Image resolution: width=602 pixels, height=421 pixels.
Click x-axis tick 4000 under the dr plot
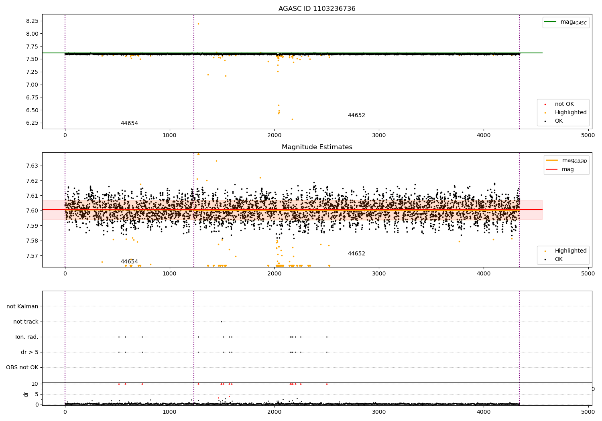point(484,411)
